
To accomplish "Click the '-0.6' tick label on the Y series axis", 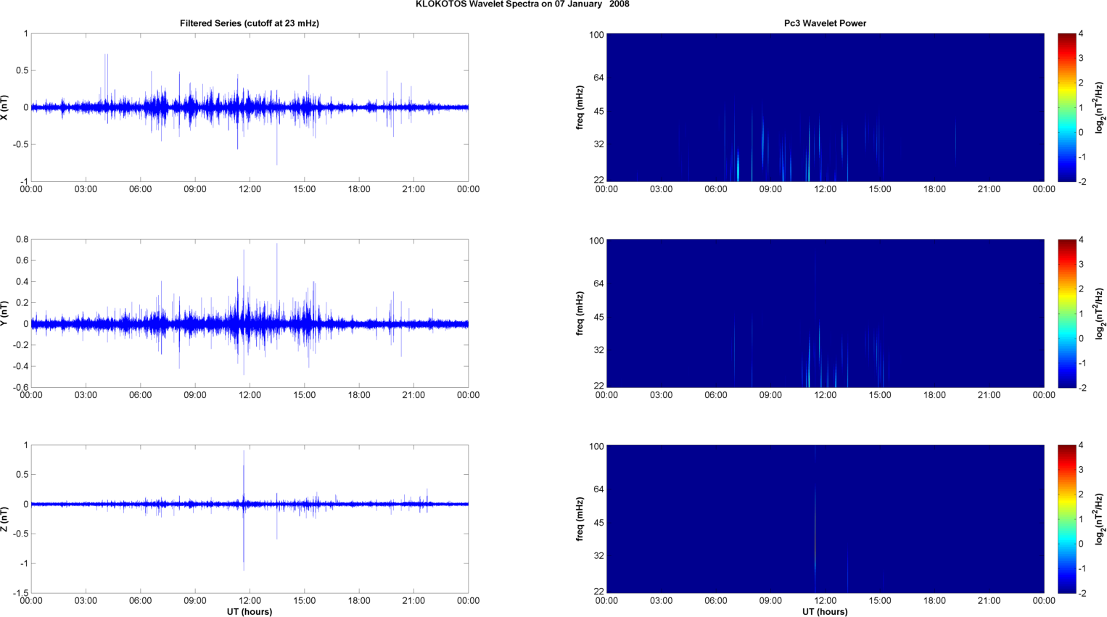I will (20, 387).
